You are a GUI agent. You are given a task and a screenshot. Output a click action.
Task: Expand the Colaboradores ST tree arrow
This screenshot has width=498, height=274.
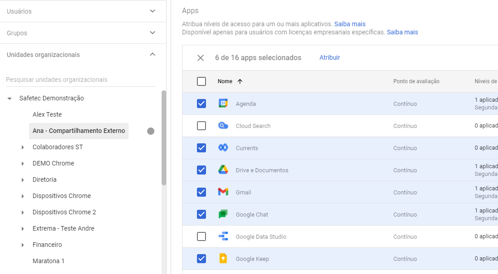[23, 147]
